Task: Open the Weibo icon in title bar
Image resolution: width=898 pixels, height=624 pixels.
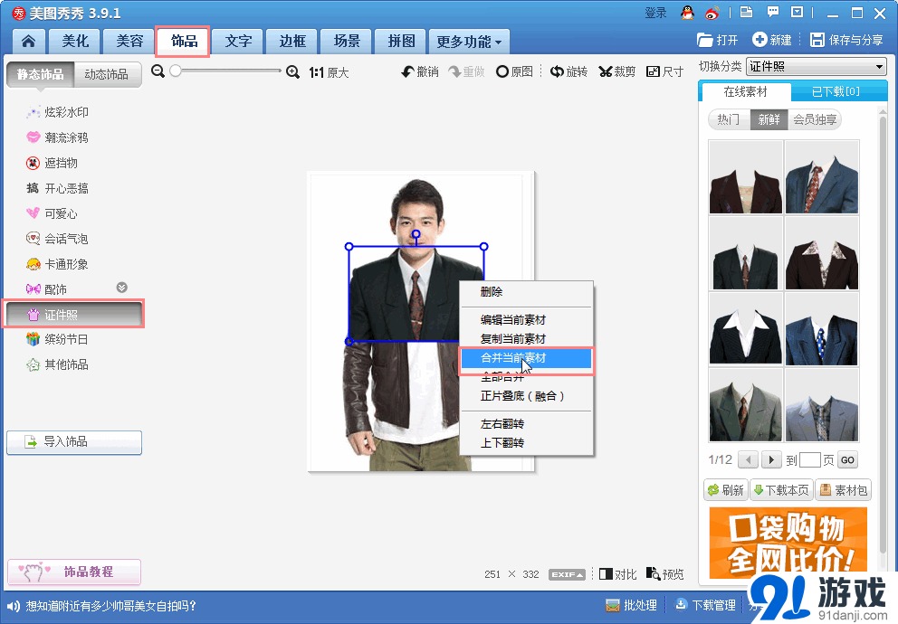Action: [712, 13]
